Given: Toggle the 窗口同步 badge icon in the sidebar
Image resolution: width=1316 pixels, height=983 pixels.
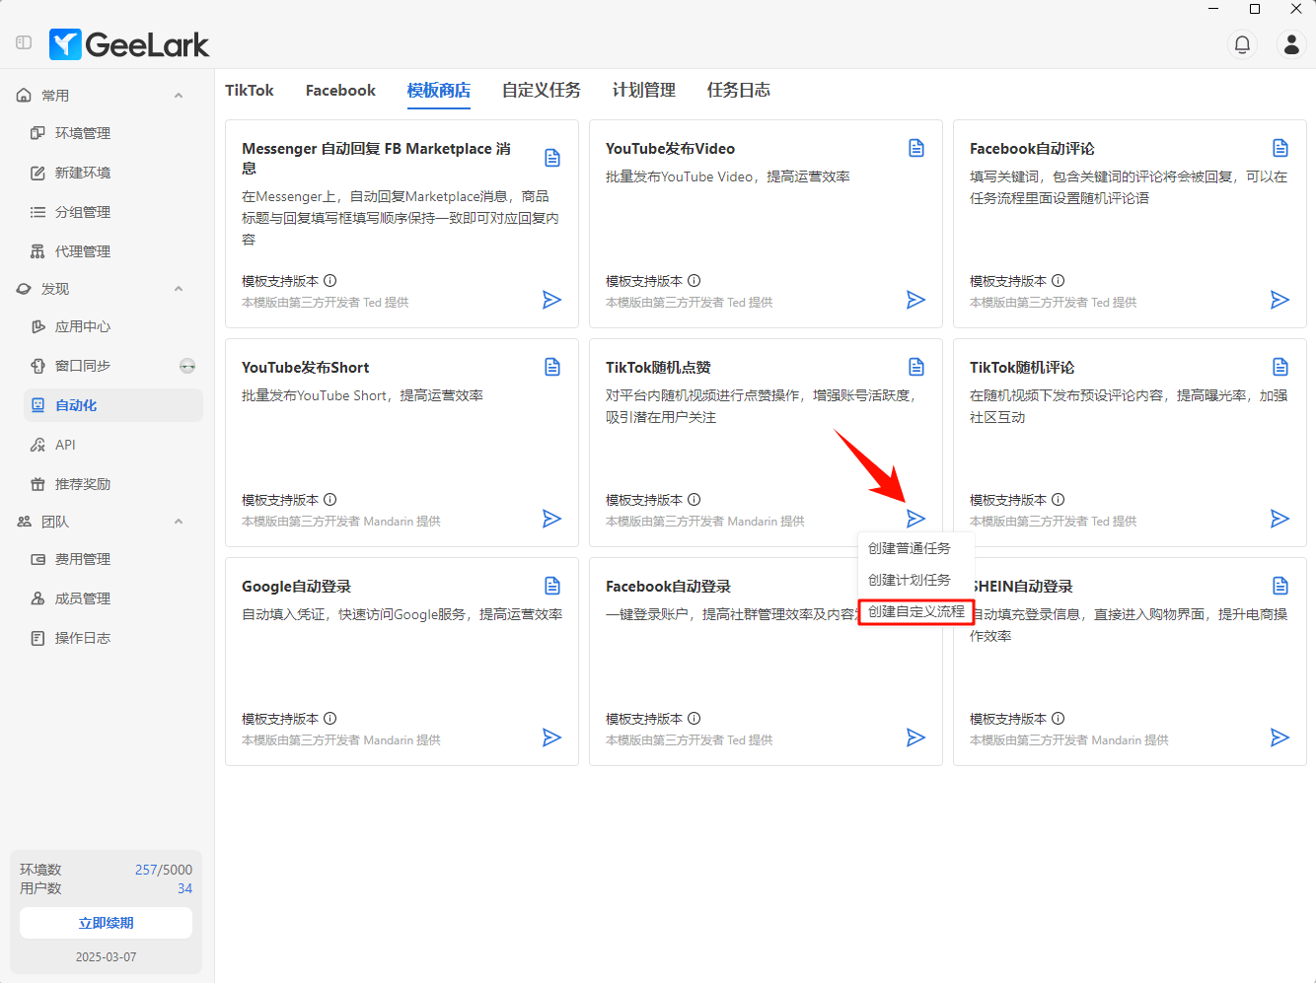Looking at the screenshot, I should pyautogui.click(x=187, y=366).
